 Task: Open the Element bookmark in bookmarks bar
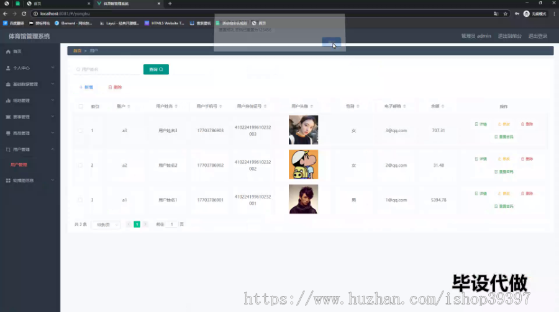(73, 23)
